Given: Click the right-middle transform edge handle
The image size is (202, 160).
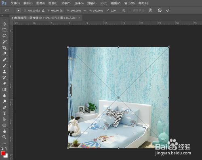Looking at the screenshot, I should (169, 98).
